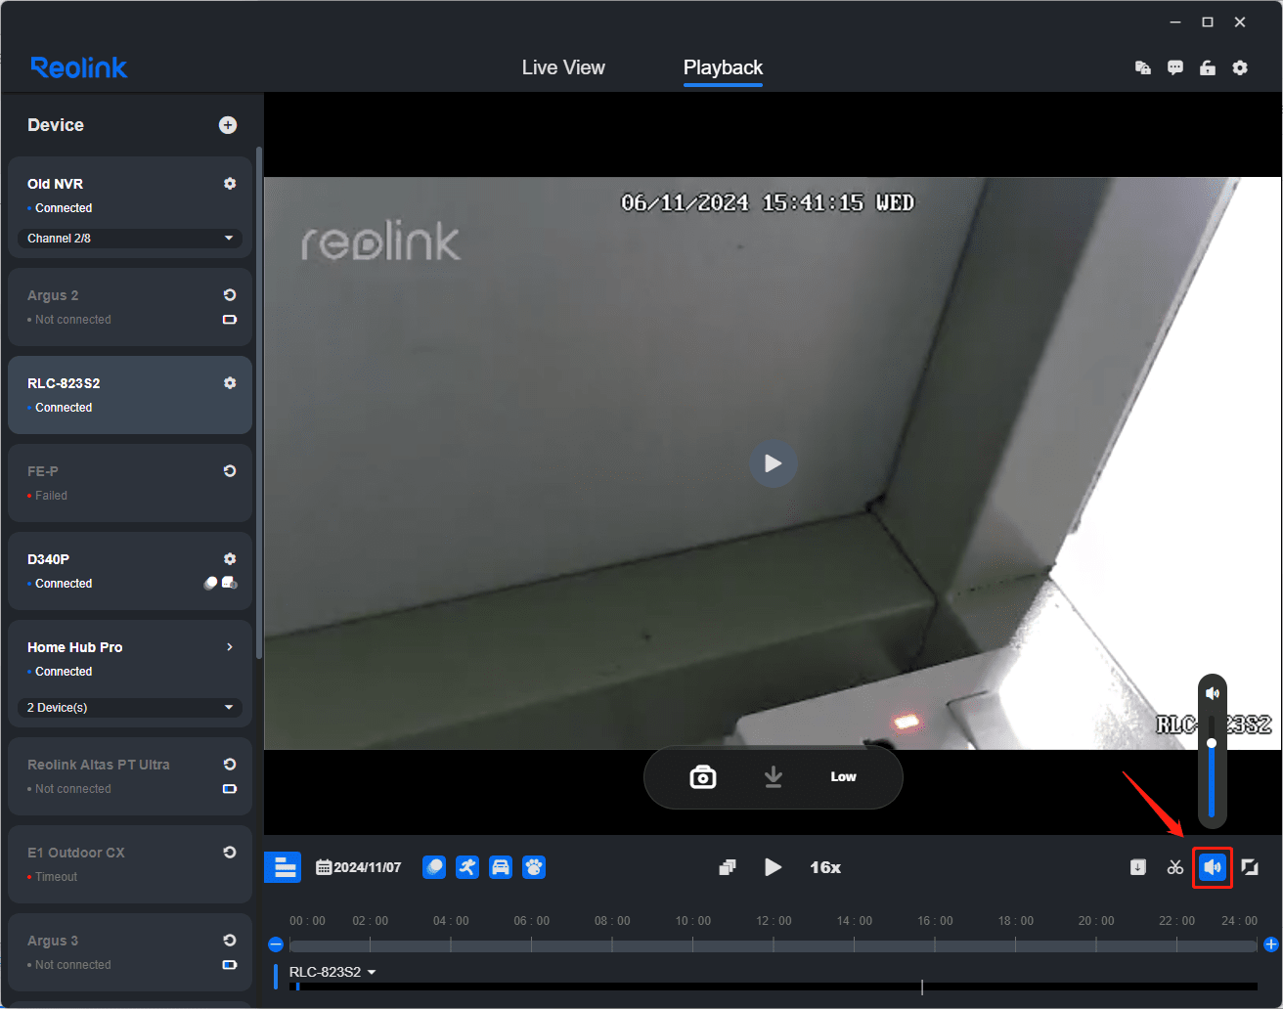Select the E1 Outdoor CX device
The height and width of the screenshot is (1009, 1283).
click(x=130, y=864)
